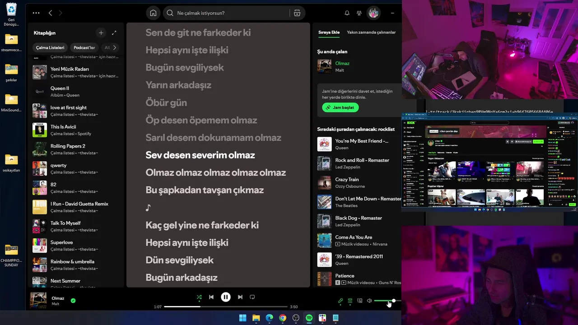Click Olmaz title under Şu anda çalan
The width and height of the screenshot is (578, 325).
point(342,63)
